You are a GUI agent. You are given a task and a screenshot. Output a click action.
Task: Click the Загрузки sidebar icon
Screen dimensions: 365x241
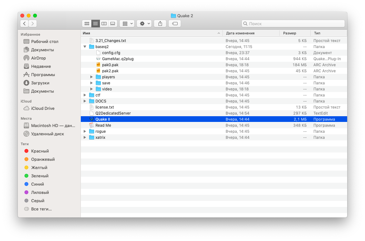(x=26, y=83)
